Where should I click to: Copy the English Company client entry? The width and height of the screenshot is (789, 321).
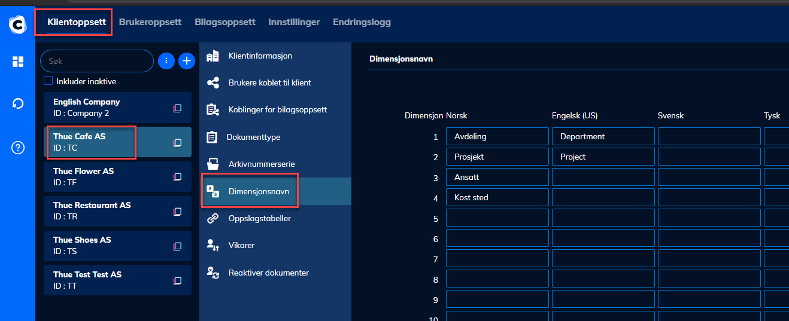177,108
